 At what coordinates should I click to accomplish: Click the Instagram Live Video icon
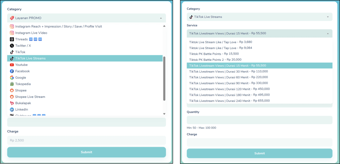coord(12,33)
